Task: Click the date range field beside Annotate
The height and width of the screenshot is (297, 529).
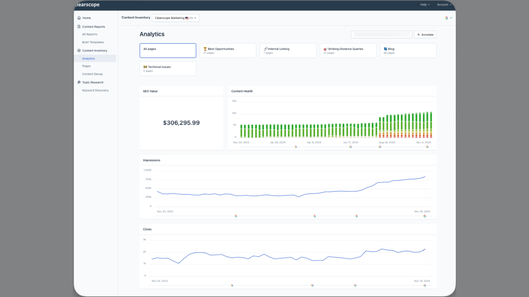Action: click(x=381, y=35)
